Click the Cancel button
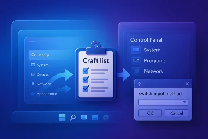208x139 pixels. [177, 113]
